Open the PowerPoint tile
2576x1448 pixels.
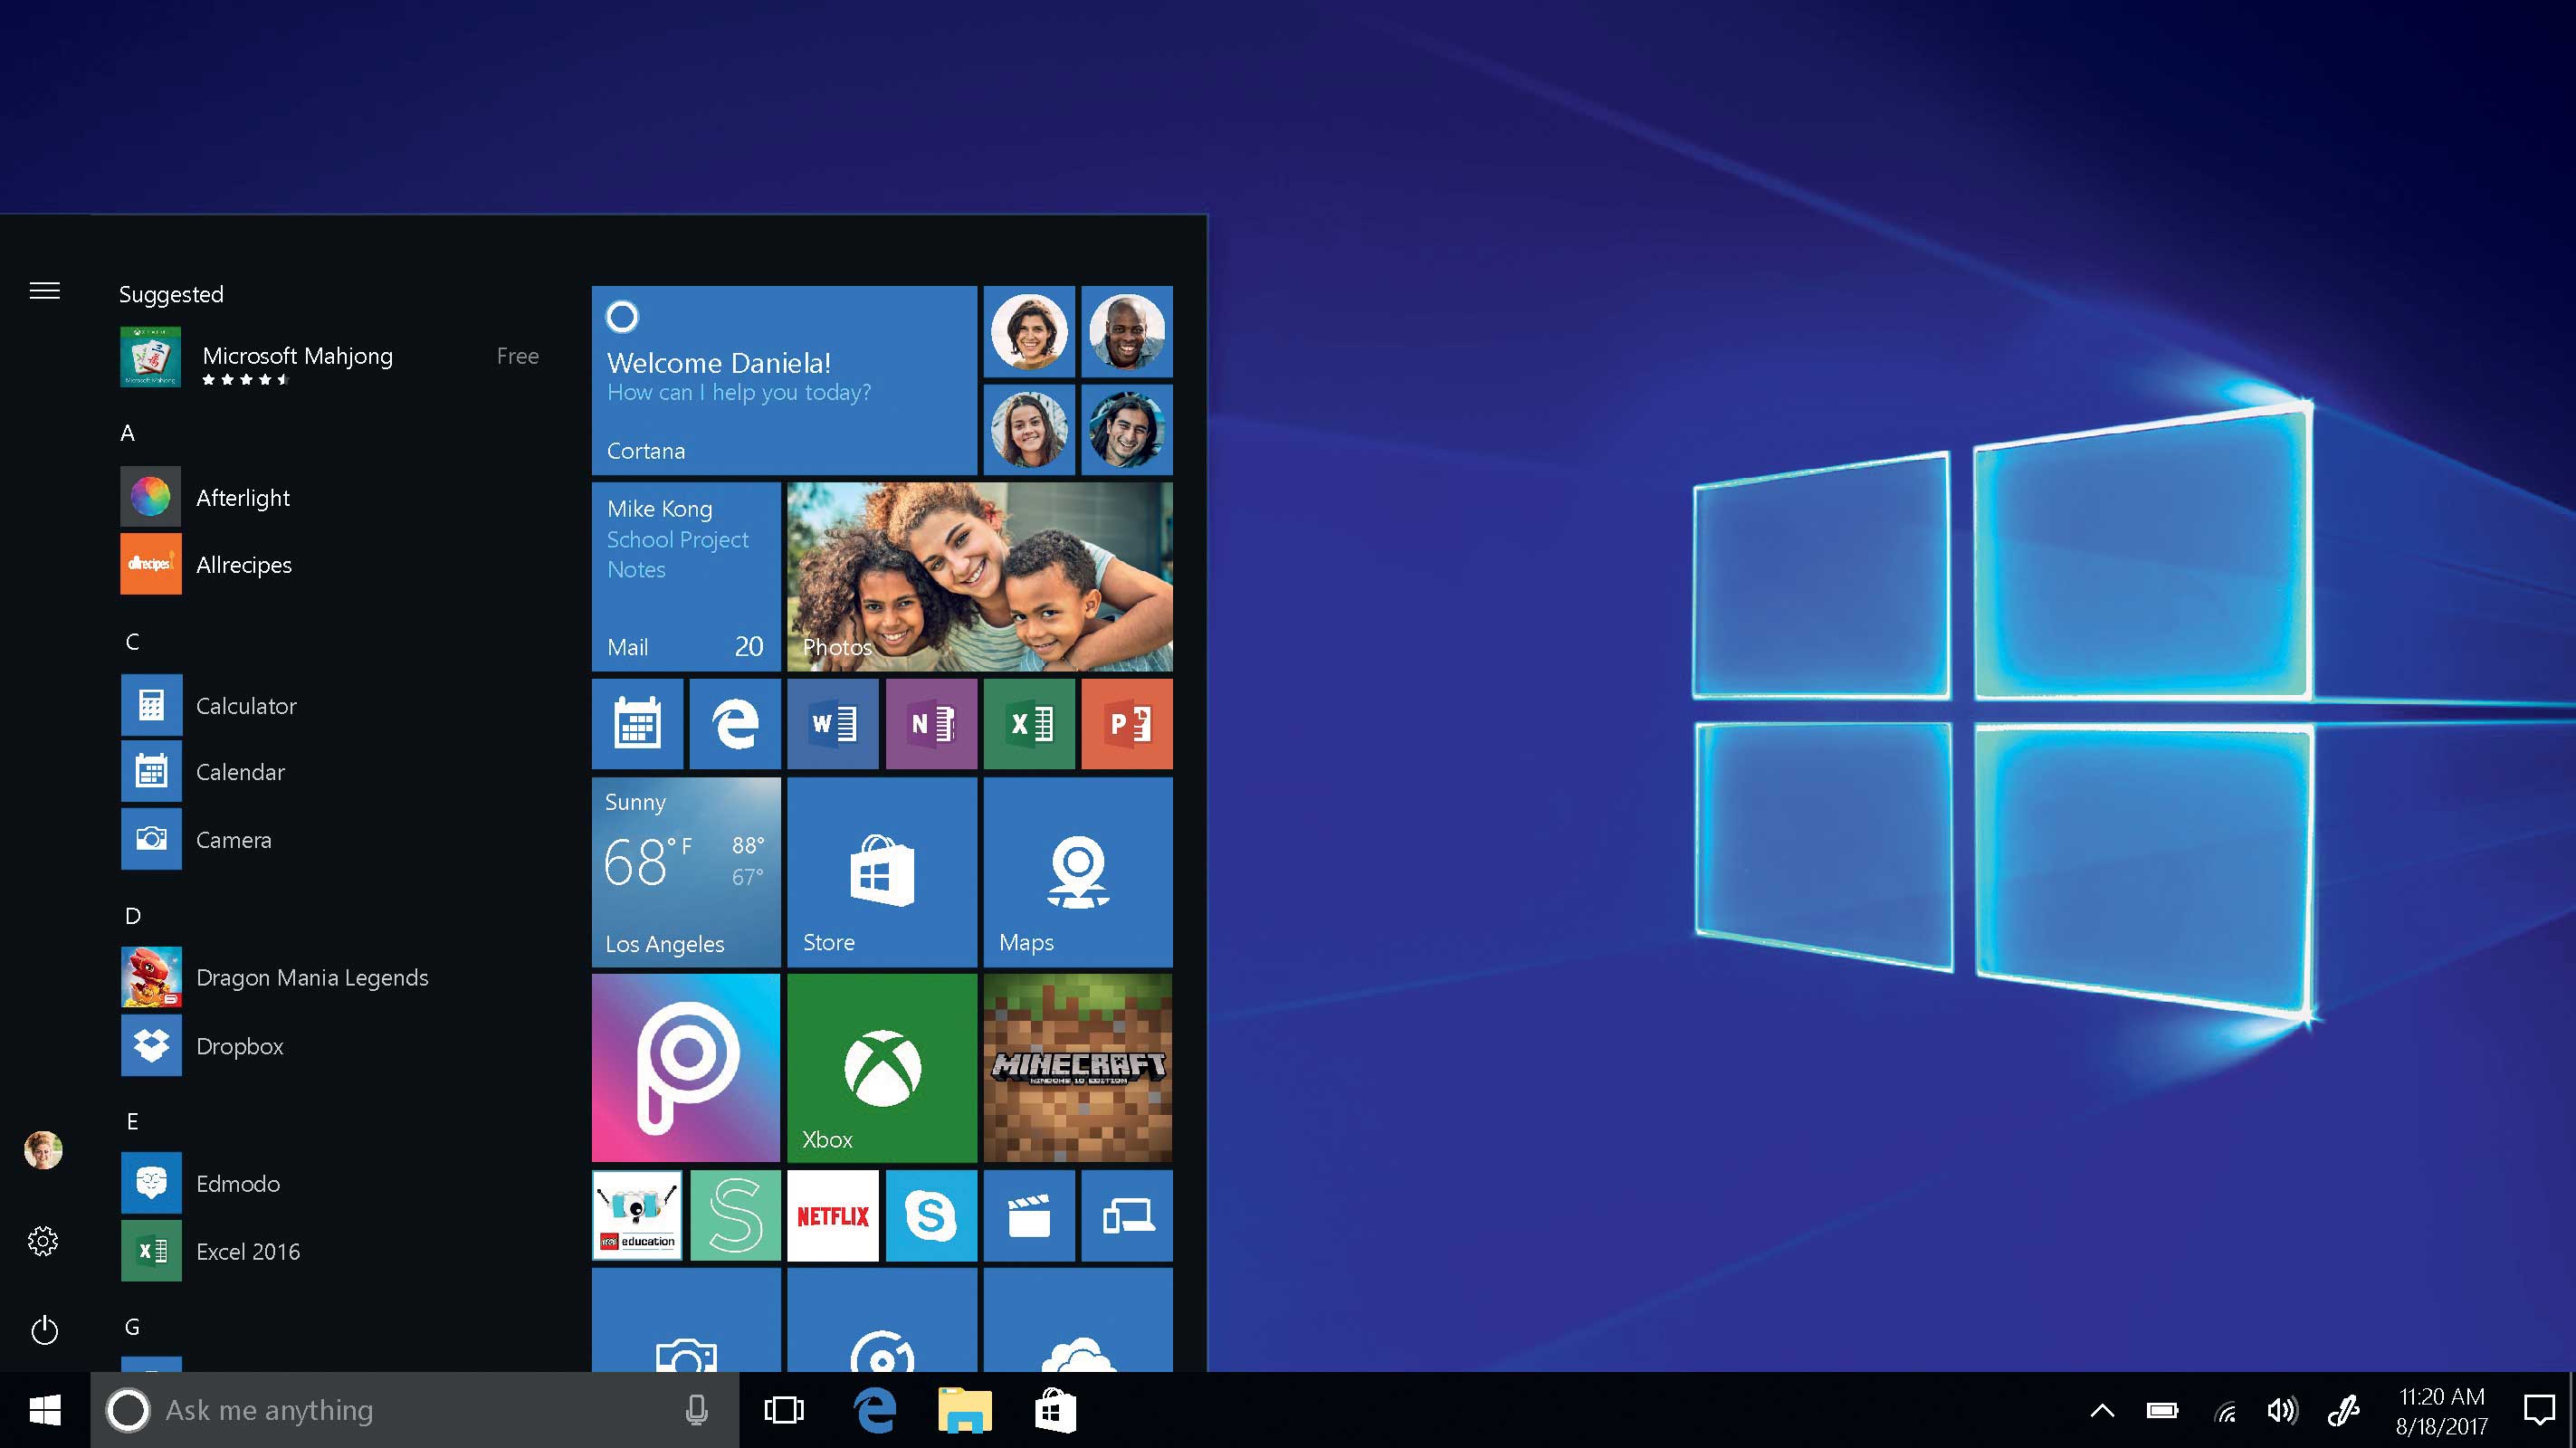pos(1127,723)
